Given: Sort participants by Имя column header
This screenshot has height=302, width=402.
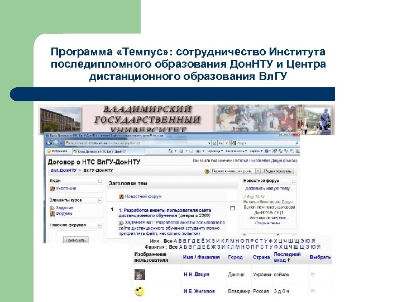Looking at the screenshot, I should pyautogui.click(x=188, y=257).
